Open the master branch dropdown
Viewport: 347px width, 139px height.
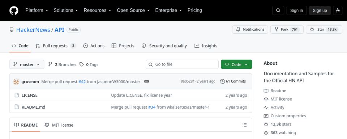coord(27,64)
